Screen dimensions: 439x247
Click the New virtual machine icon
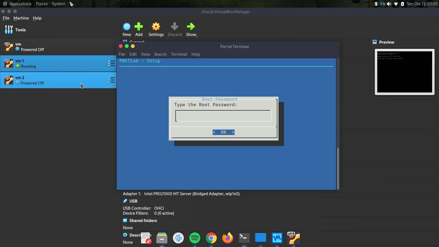click(x=126, y=27)
